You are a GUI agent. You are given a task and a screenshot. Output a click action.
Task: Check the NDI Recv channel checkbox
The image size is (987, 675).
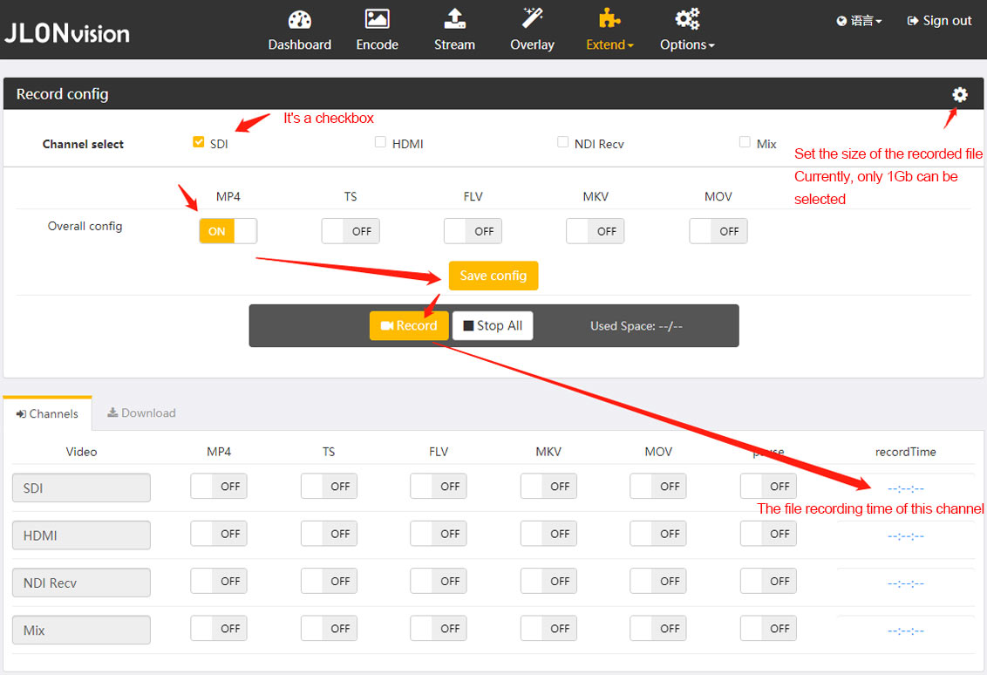[x=562, y=141]
